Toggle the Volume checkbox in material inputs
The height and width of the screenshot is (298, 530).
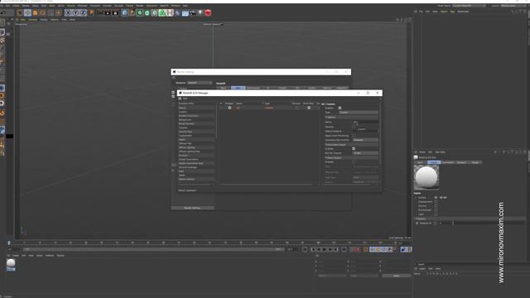click(436, 206)
